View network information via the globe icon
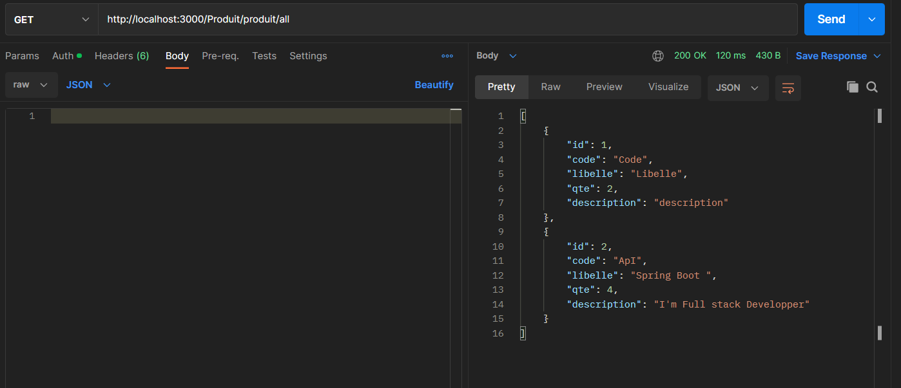Screen dimensions: 901x388 pyautogui.click(x=657, y=55)
